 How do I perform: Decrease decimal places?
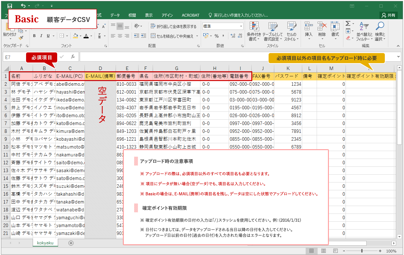(240, 36)
